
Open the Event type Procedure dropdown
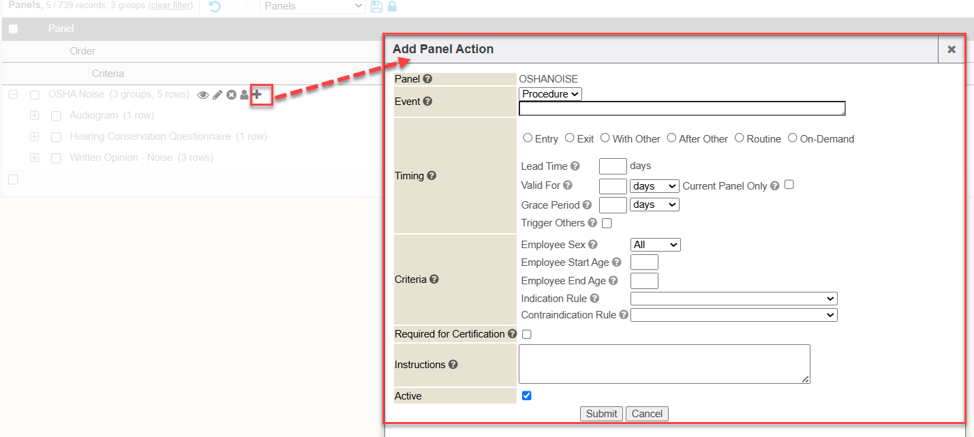pyautogui.click(x=550, y=94)
